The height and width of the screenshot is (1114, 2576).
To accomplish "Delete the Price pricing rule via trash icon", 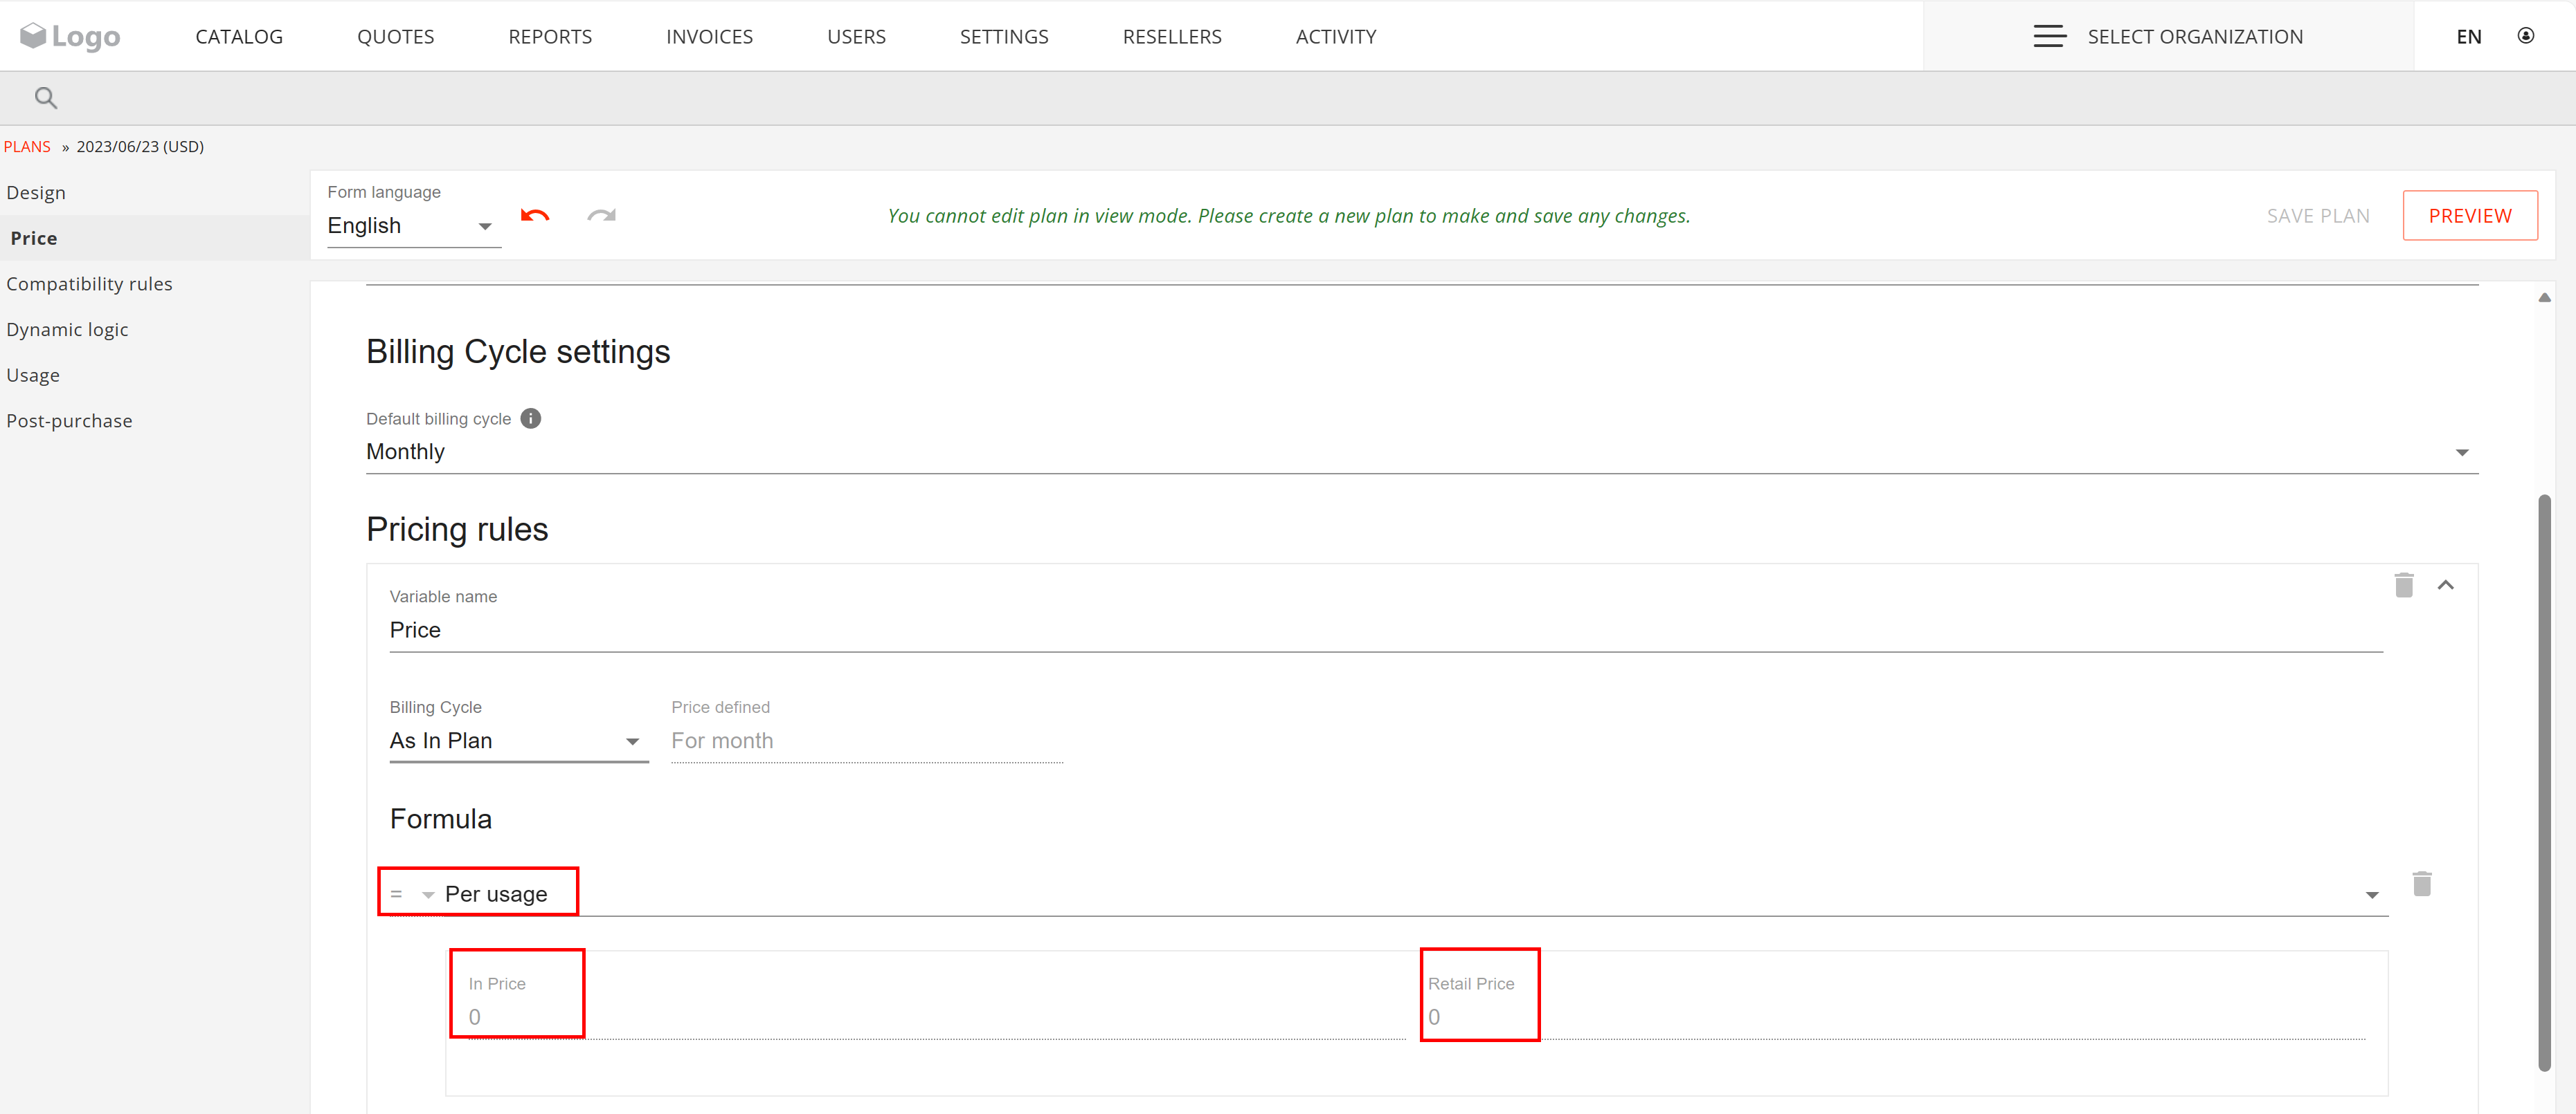I will pyautogui.click(x=2404, y=584).
